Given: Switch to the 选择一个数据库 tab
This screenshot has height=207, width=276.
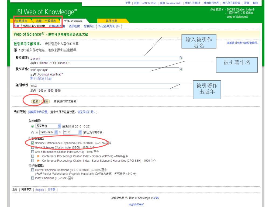Looking at the screenshot, I should (x=46, y=21).
